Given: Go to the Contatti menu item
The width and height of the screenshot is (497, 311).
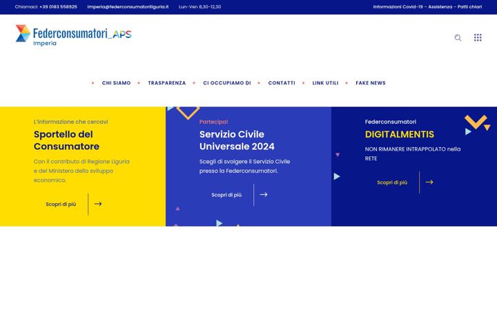Looking at the screenshot, I should click(282, 83).
